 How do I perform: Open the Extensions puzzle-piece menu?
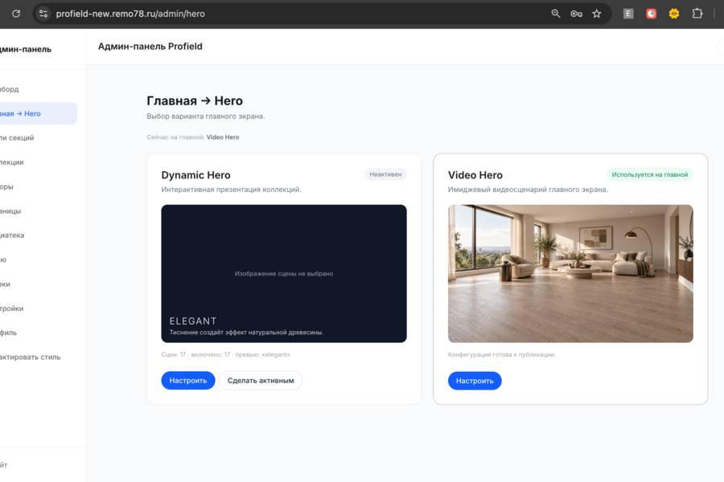697,14
